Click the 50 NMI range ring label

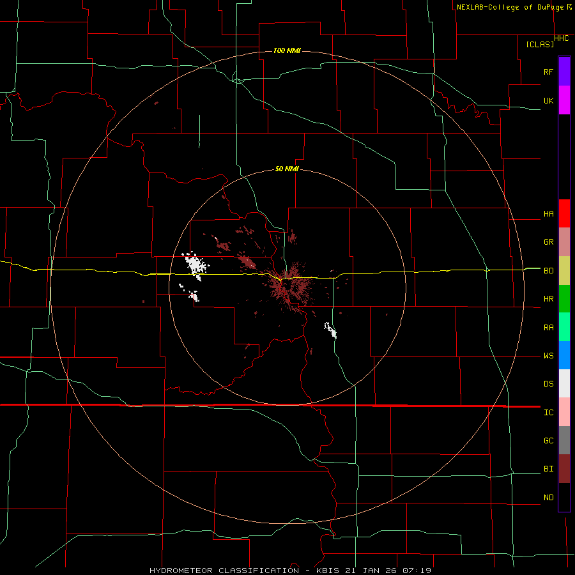(287, 169)
